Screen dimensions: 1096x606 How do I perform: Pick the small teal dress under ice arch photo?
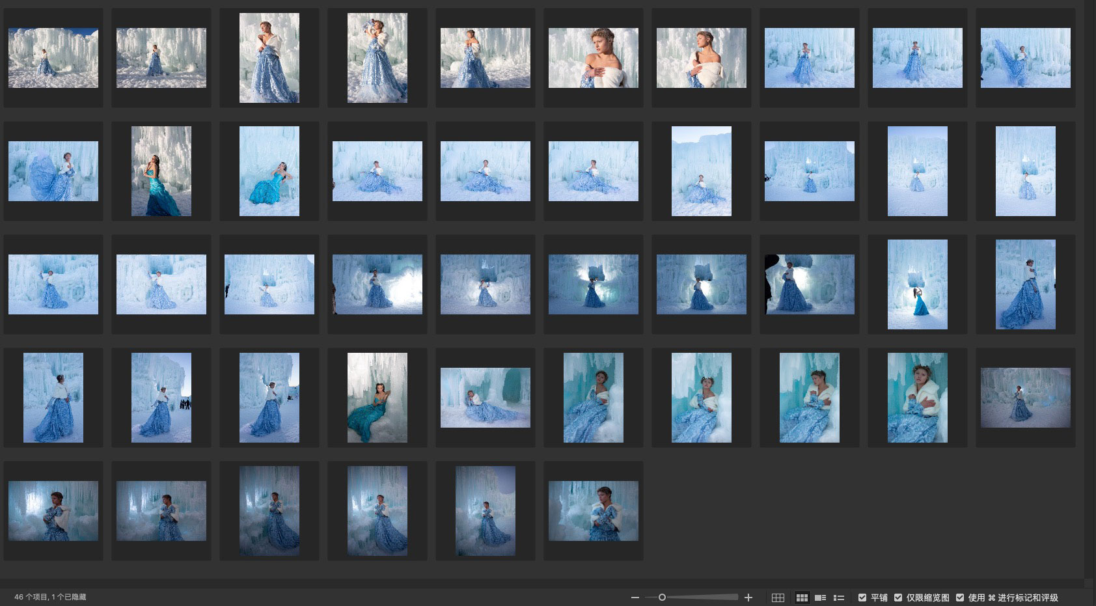918,284
